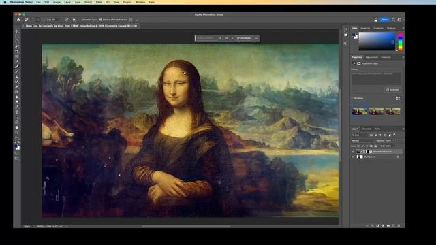
Task: Open the layer Kind filter dropdown
Action: coord(359,135)
